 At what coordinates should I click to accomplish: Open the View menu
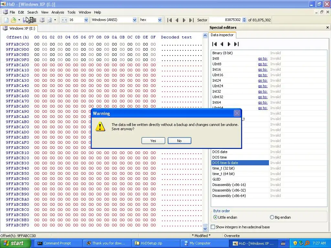pos(45,12)
